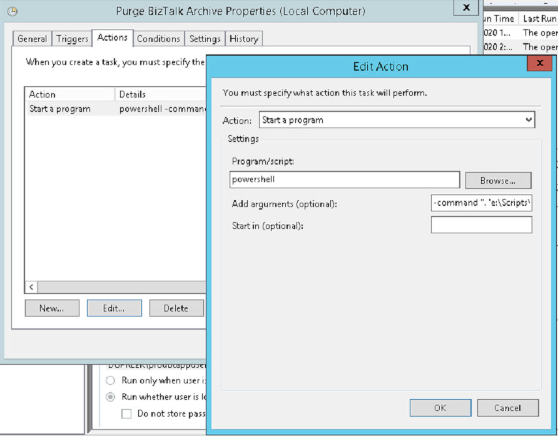This screenshot has height=436, width=558.
Task: Open the History tab
Action: (x=243, y=39)
